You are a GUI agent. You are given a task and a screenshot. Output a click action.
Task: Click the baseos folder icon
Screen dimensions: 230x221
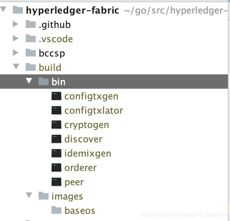56,210
